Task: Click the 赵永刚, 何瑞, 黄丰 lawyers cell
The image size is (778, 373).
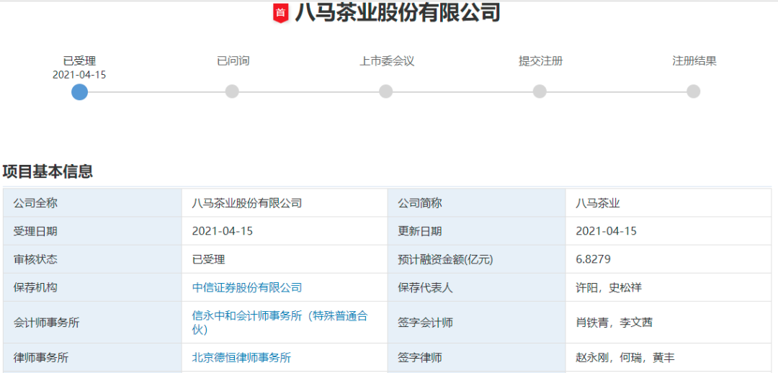Action: (669, 357)
